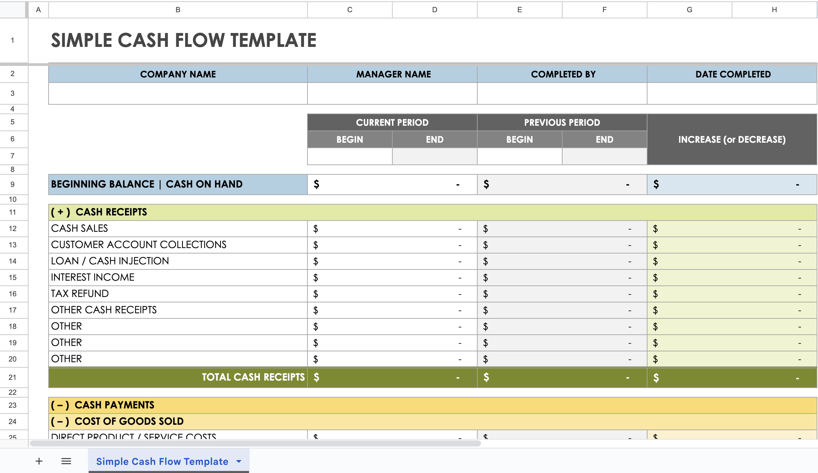This screenshot has height=473, width=818.
Task: Click column B header
Action: pos(178,10)
